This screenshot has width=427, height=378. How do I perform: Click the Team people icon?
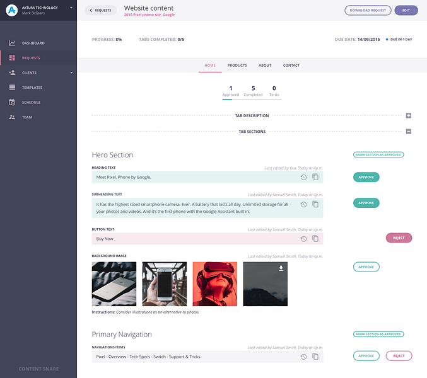[x=12, y=117]
